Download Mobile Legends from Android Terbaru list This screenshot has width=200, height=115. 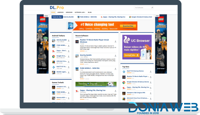(69, 73)
